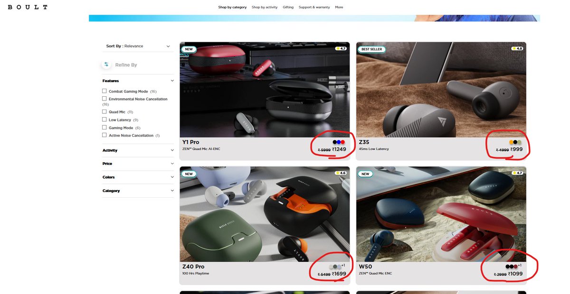This screenshot has height=294, width=570.
Task: Open Shop by activity menu
Action: tap(265, 7)
